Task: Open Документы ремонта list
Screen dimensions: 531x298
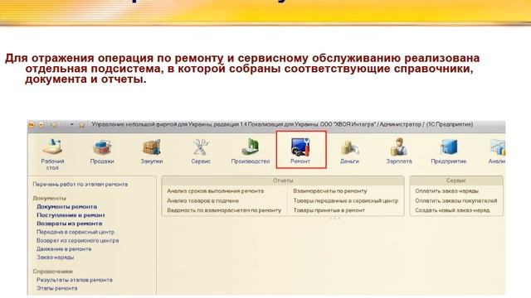Action: [x=66, y=207]
